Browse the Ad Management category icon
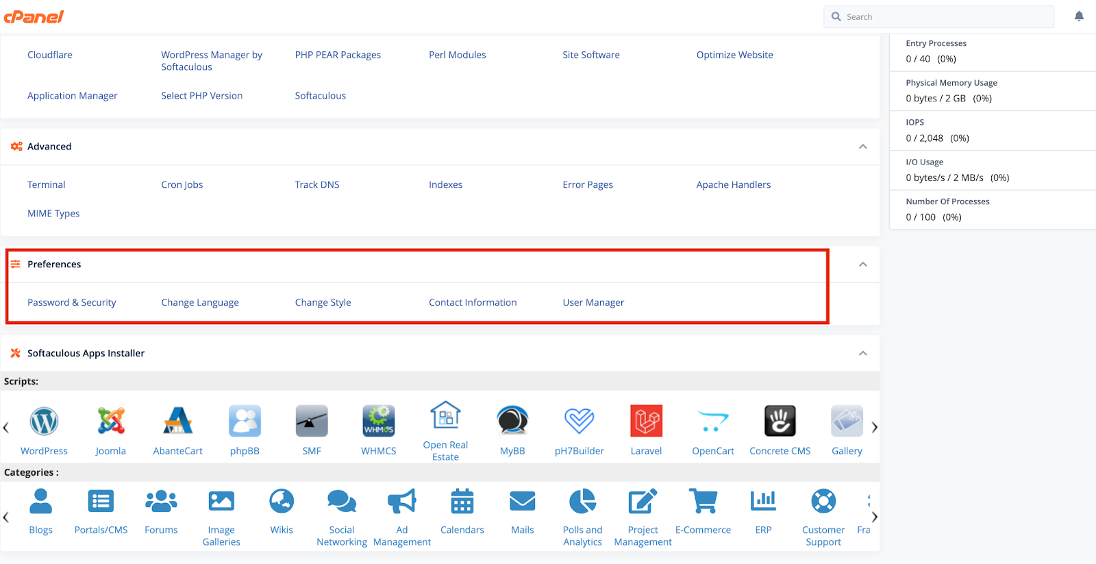This screenshot has width=1096, height=564. (402, 502)
